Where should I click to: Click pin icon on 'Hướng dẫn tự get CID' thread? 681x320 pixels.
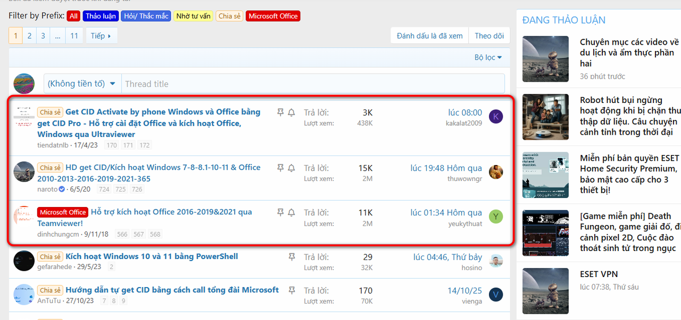tap(292, 290)
